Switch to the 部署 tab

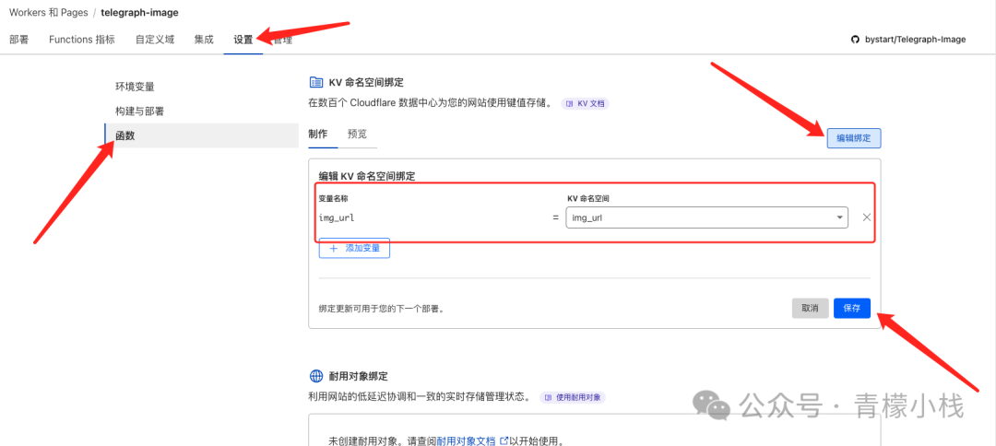[19, 40]
